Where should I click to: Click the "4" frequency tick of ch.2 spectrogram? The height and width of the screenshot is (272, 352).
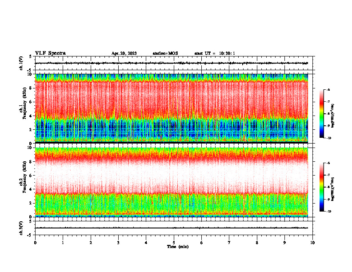tap(31, 189)
